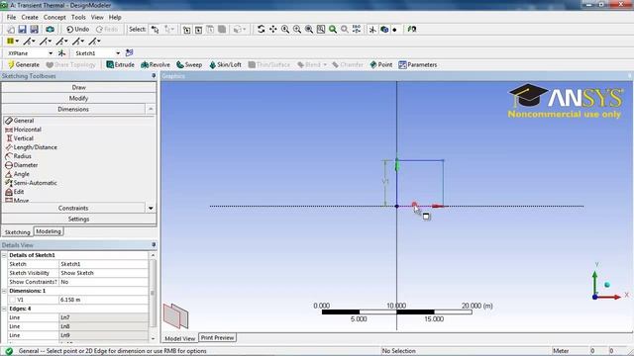The height and width of the screenshot is (356, 634).
Task: Collapse the Details of Sketch1 group
Action: tap(4, 255)
